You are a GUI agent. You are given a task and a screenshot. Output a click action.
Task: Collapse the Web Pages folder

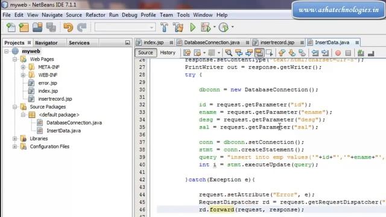14,59
